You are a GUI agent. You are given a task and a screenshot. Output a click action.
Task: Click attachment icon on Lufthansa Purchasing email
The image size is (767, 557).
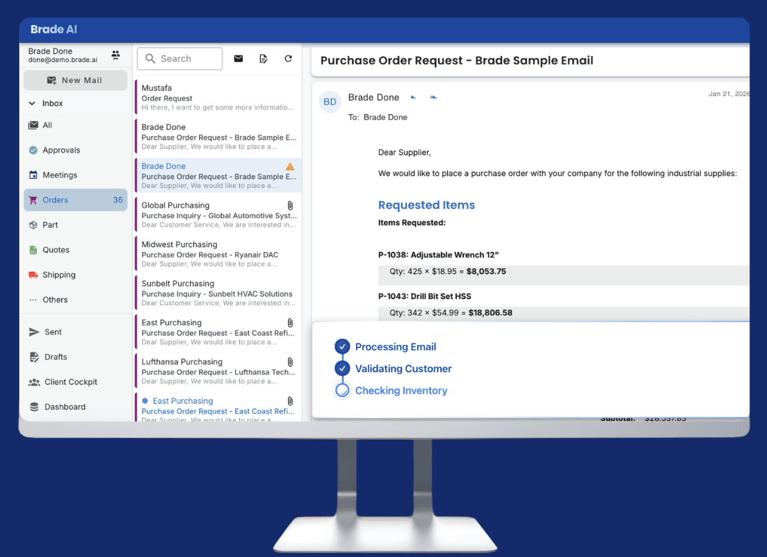click(290, 362)
